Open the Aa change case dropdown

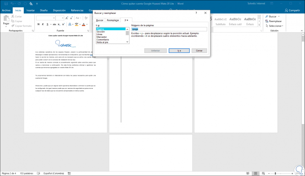[78, 18]
